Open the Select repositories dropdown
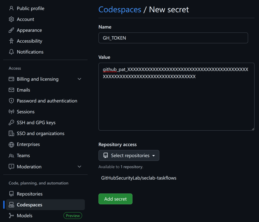The width and height of the screenshot is (259, 222). click(129, 155)
